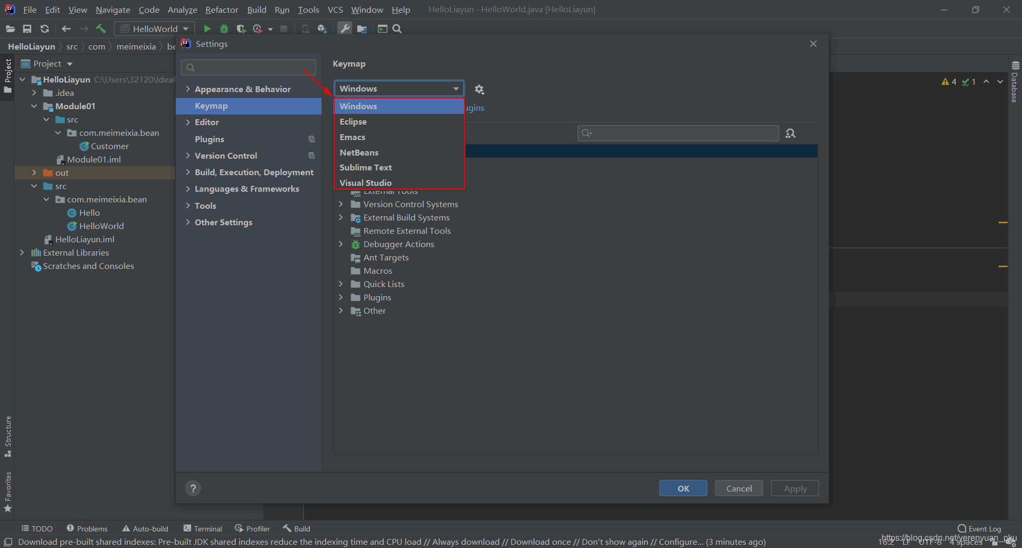The width and height of the screenshot is (1022, 548).
Task: Click the Build project hammer icon
Action: pos(101,29)
